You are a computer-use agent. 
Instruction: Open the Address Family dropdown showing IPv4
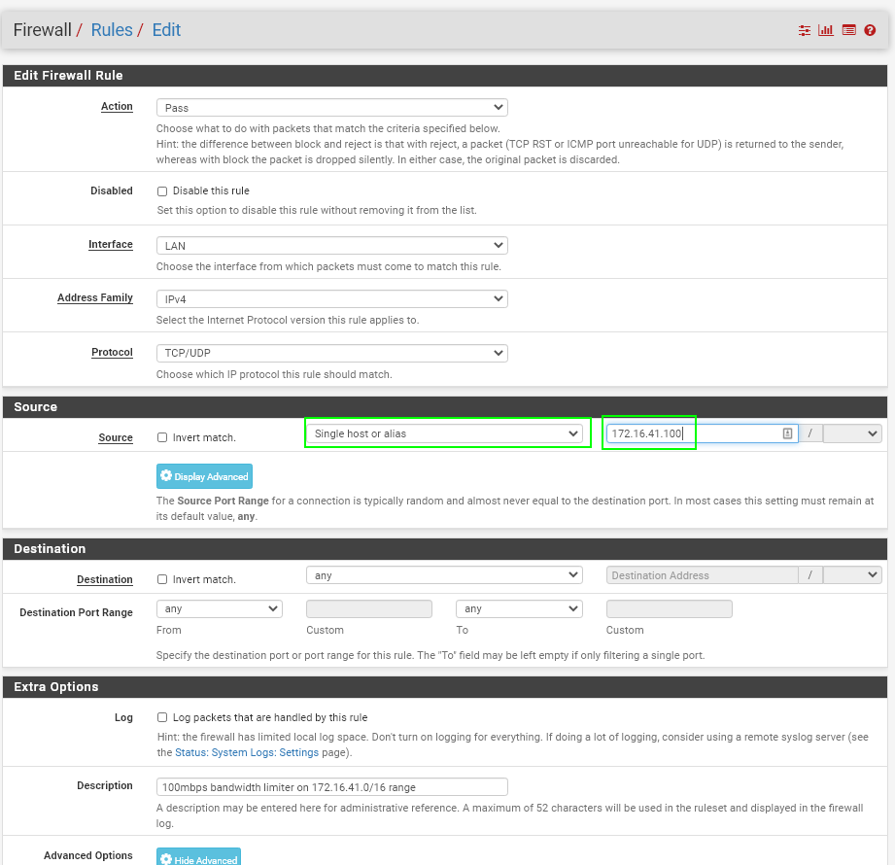coord(331,299)
